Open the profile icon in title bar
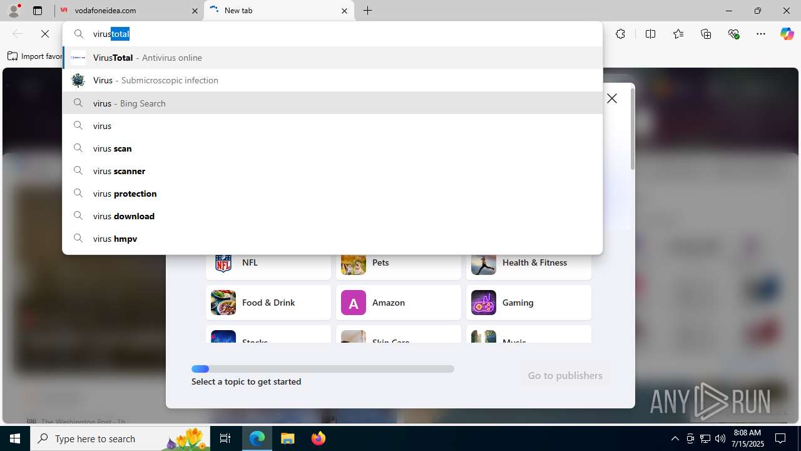Image resolution: width=801 pixels, height=451 pixels. 14,11
